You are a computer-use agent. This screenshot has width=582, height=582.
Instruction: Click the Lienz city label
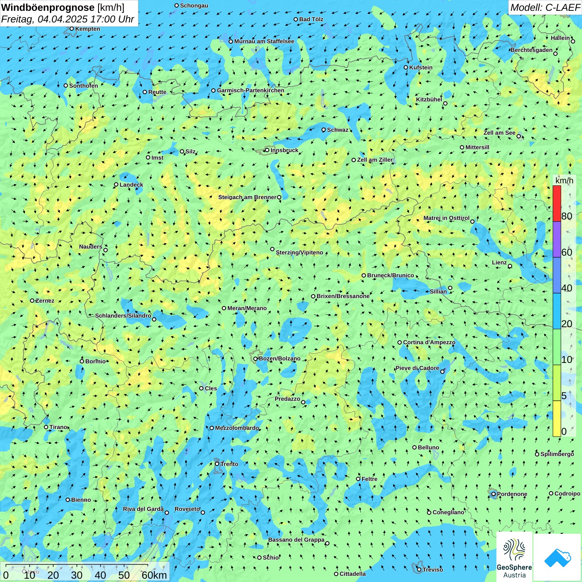tap(499, 262)
